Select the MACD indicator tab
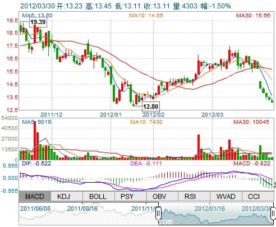Viewport: 276px width, 227px height. (35, 196)
